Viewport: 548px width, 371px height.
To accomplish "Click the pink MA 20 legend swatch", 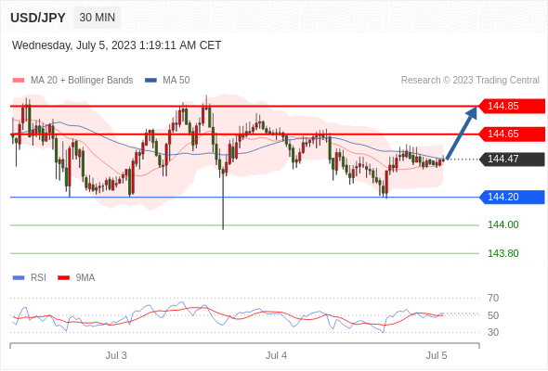I will coord(19,81).
